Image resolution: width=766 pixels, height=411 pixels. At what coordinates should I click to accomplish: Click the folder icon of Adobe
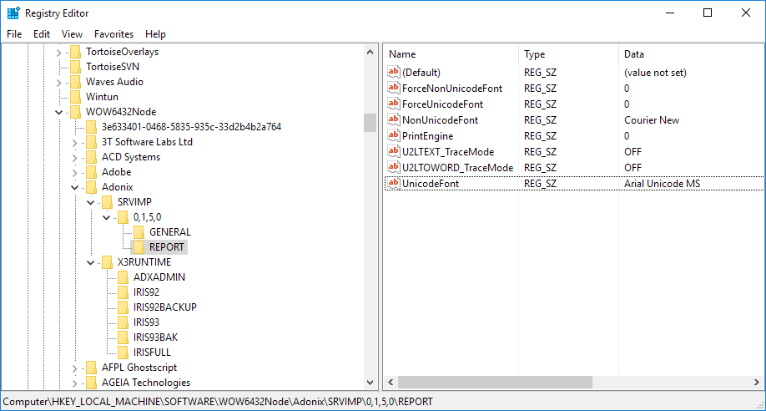click(91, 172)
